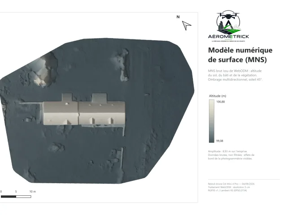
Task: Select the 'Traitement WebODM : résolution 5 cm' line
Action: 229,187
